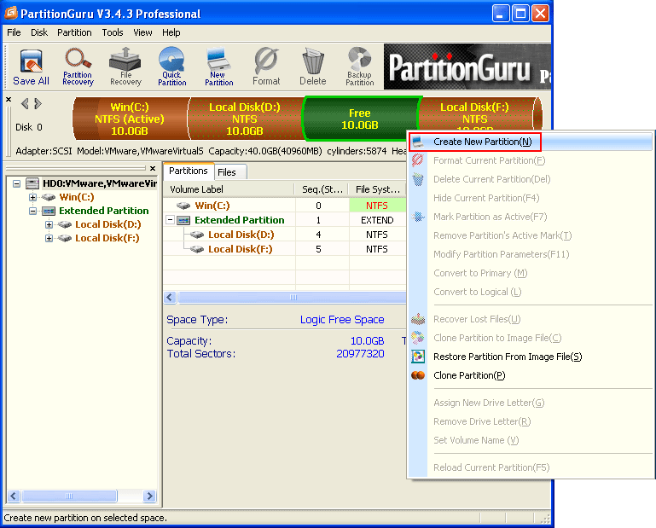Open the Tools menu
Screen dimensions: 656x528
click(x=113, y=32)
